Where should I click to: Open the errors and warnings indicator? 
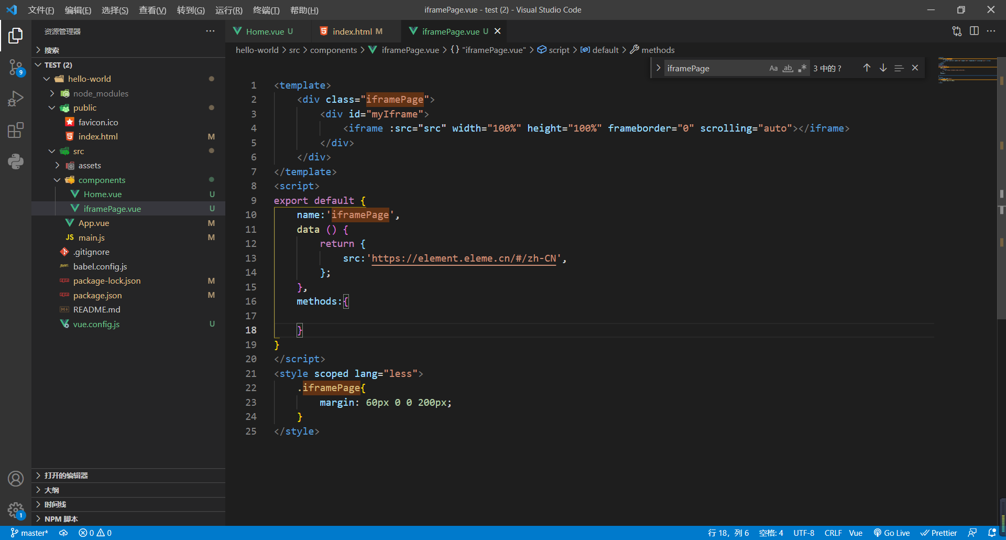95,533
